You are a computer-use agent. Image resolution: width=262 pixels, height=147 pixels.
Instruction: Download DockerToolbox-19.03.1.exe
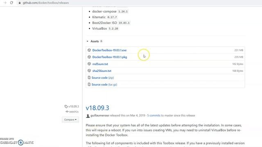(x=109, y=50)
